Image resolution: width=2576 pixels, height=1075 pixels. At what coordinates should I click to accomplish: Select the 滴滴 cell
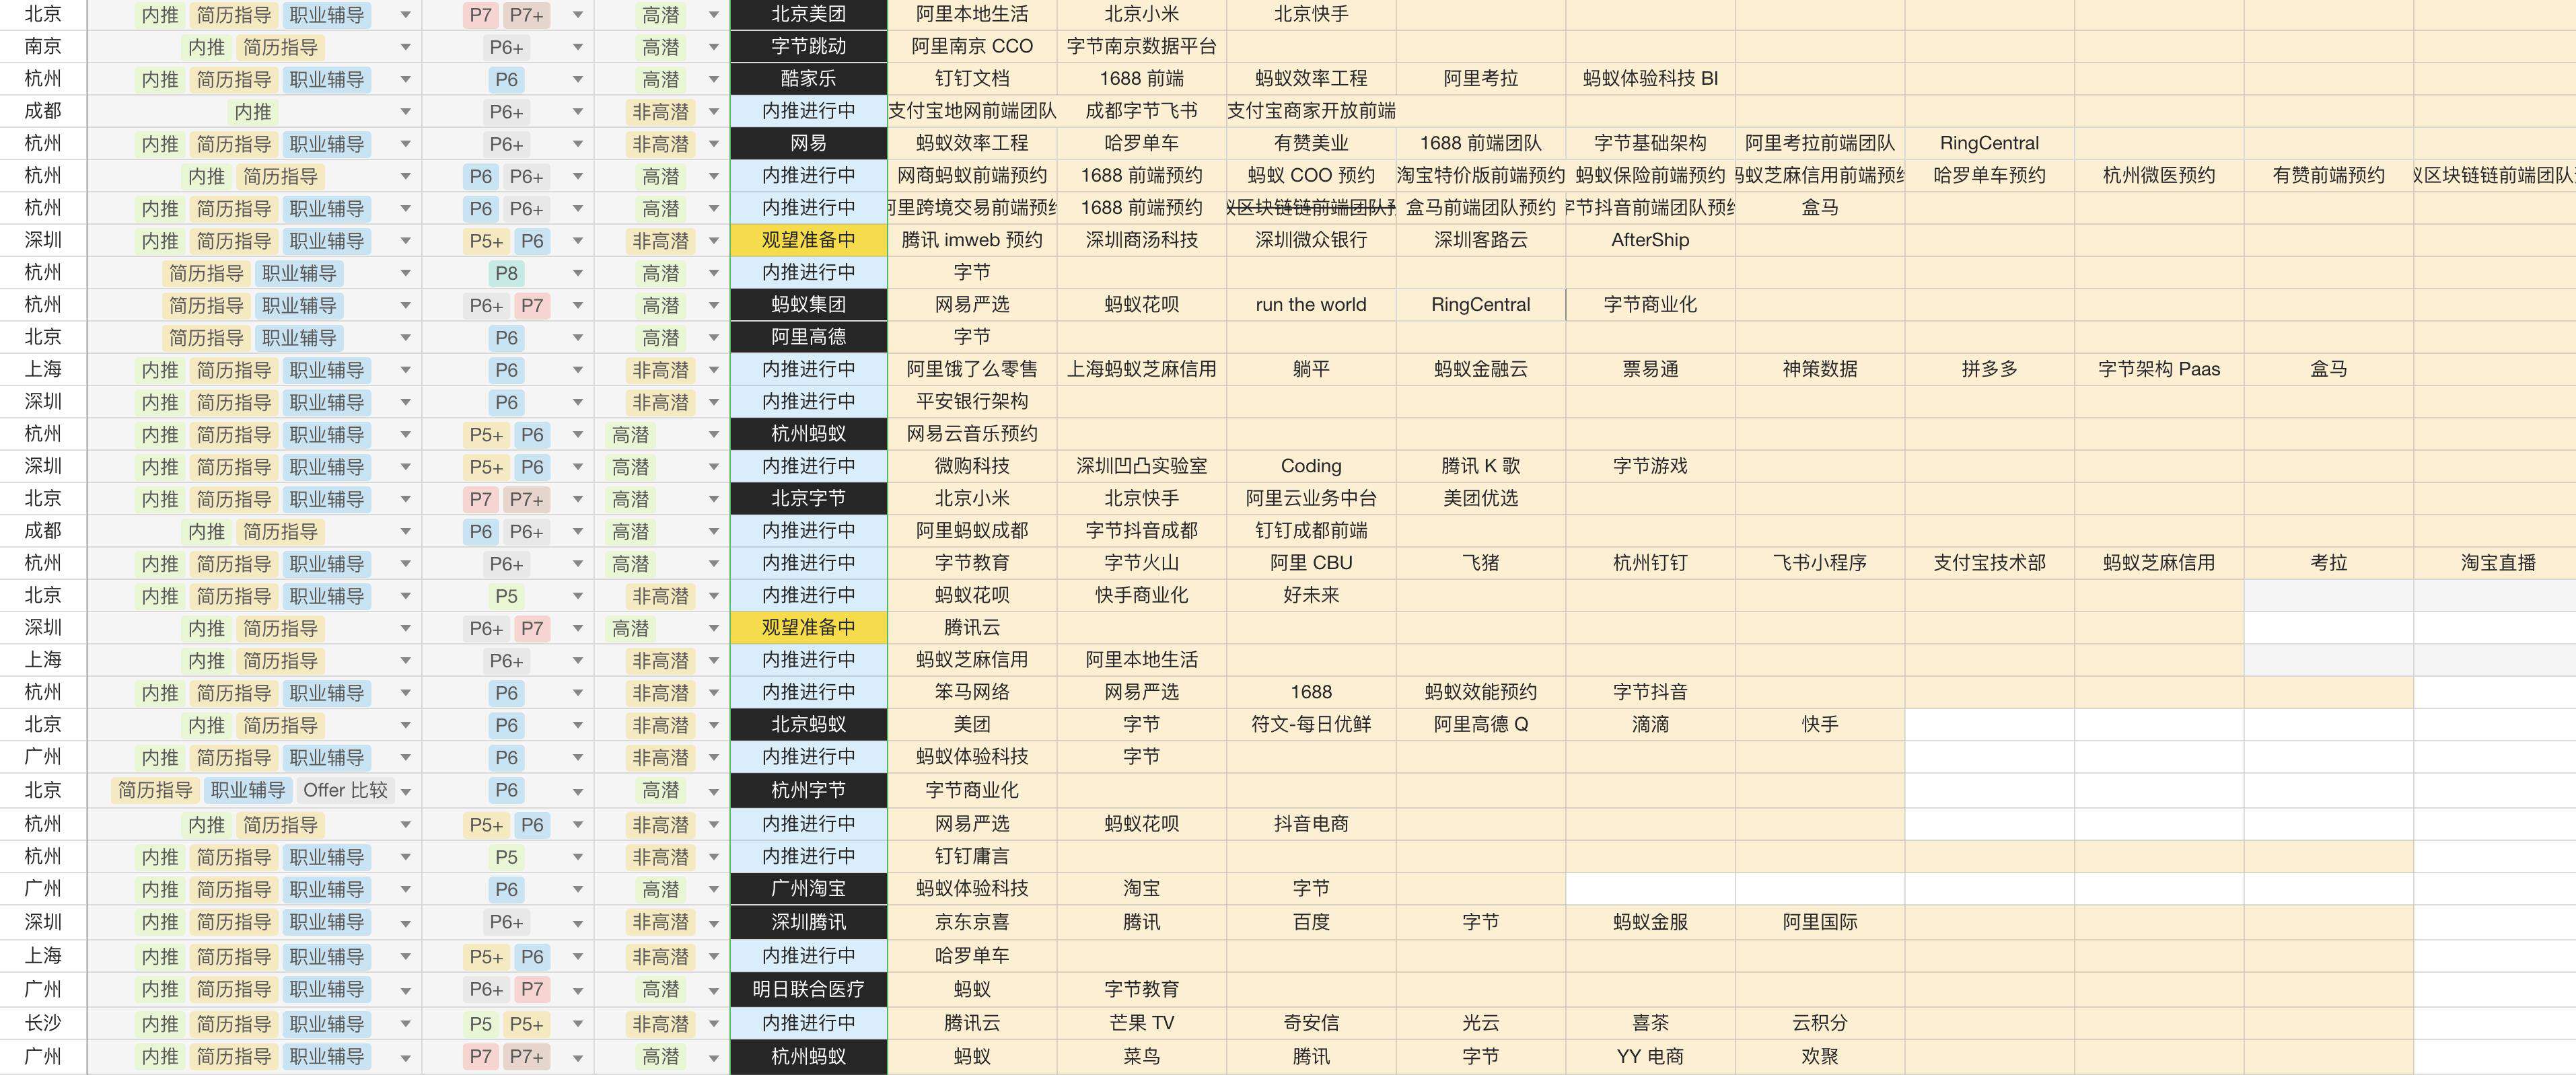pos(1650,724)
